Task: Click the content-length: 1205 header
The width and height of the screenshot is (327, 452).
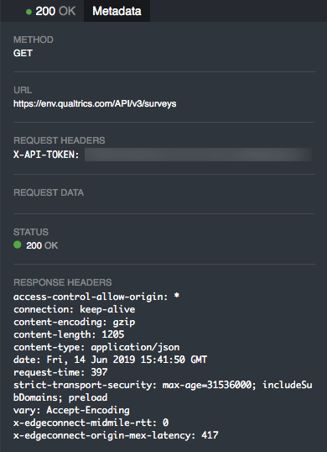Action: 69,334
